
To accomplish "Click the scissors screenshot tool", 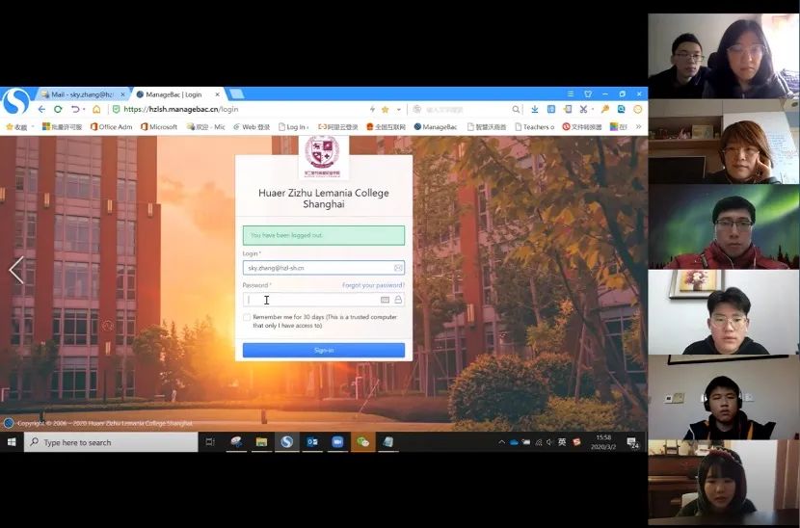I will (583, 109).
